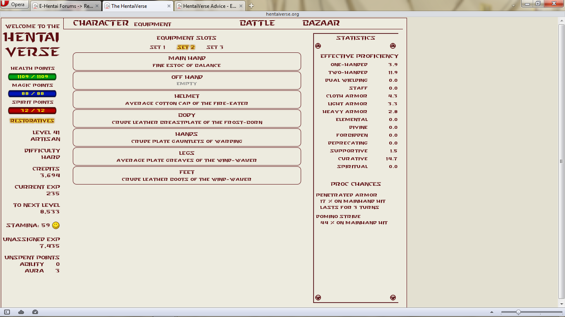The width and height of the screenshot is (565, 317).
Task: Click the Level 41 Artisan text
Action: pos(46,136)
